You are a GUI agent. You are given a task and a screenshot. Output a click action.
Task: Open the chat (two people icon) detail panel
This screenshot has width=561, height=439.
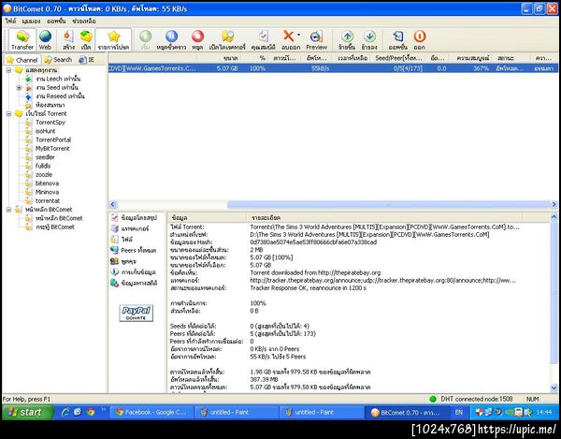point(123,261)
